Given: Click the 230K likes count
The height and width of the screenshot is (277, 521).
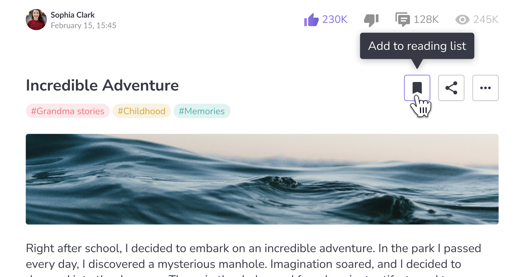Looking at the screenshot, I should click(x=335, y=20).
